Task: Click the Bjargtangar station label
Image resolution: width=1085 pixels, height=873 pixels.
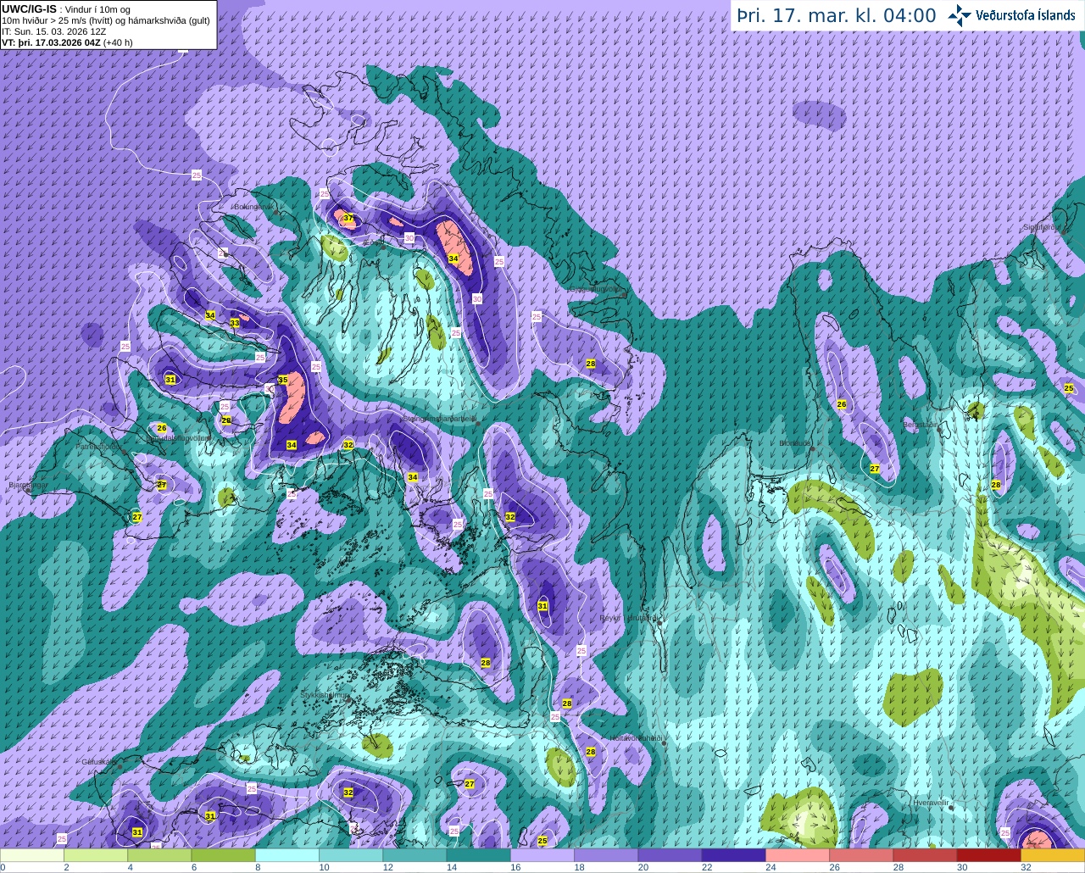Action: click(x=28, y=485)
